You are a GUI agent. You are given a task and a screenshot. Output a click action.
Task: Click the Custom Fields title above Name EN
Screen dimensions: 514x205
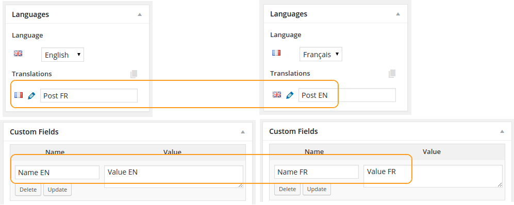click(x=34, y=132)
